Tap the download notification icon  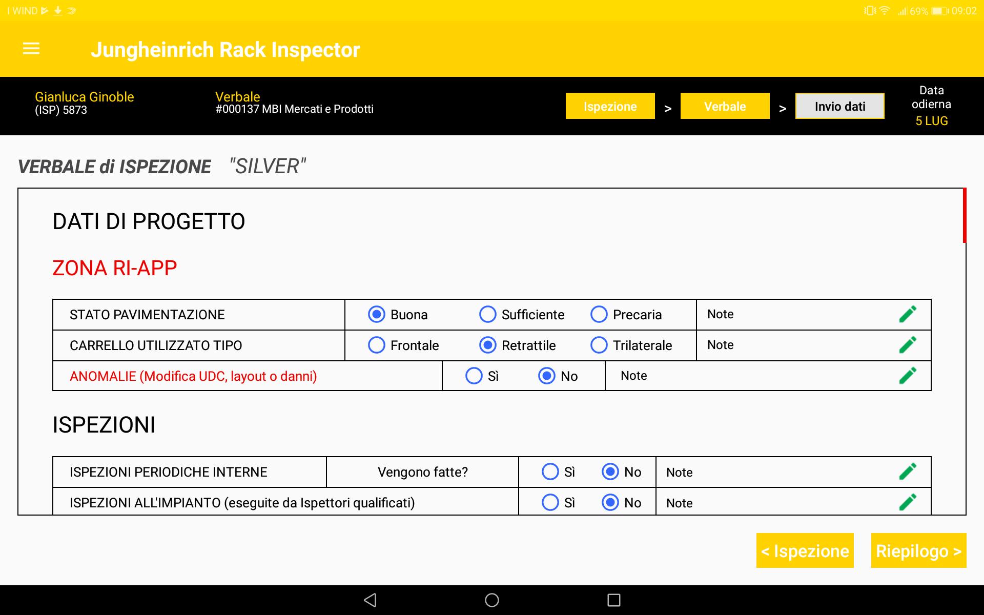58,11
